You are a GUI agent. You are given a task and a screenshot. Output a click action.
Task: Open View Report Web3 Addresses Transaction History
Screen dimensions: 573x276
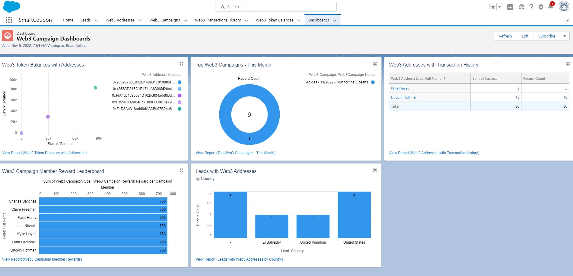tap(434, 153)
